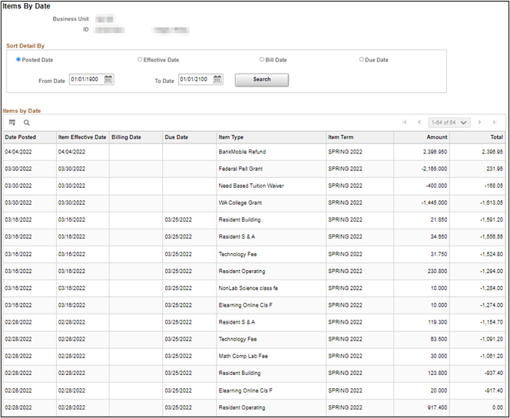This screenshot has height=418, width=510.
Task: Go to first page of results
Action: [x=405, y=123]
